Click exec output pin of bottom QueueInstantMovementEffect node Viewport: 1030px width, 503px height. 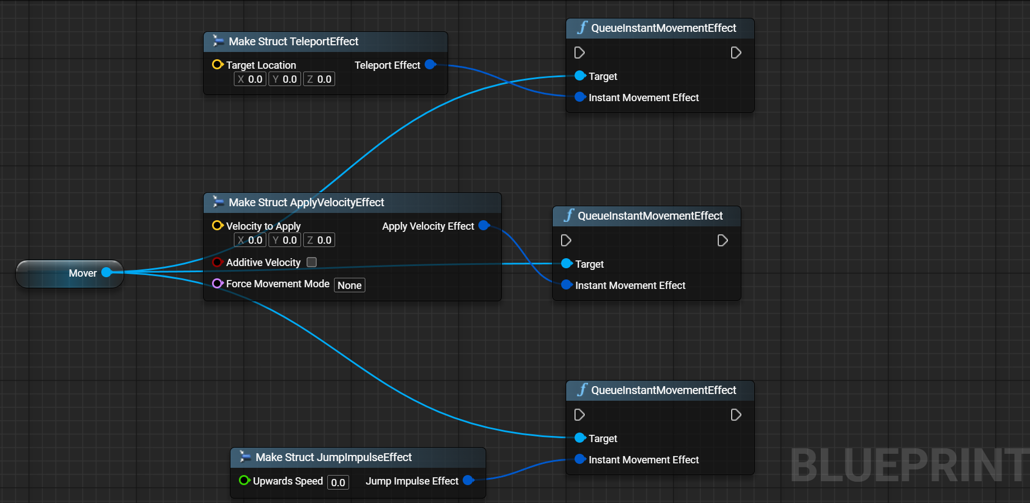click(736, 415)
